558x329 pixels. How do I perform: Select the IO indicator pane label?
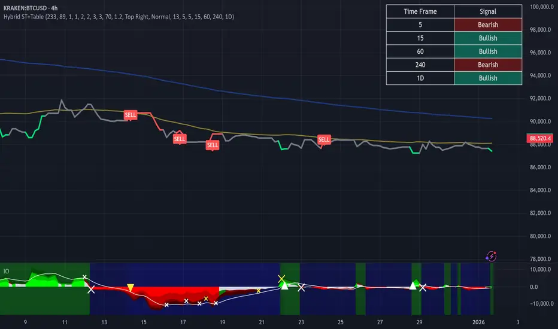tap(7, 271)
